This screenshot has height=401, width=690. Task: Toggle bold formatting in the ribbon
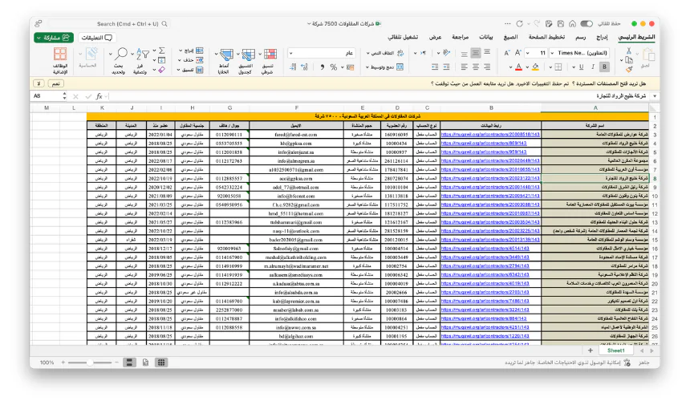(x=606, y=67)
